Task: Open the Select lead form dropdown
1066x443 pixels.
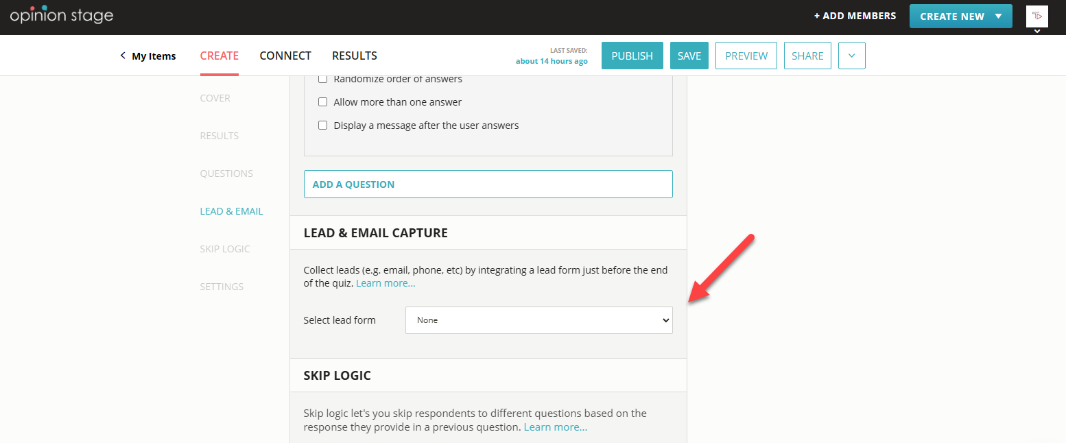Action: (x=538, y=320)
